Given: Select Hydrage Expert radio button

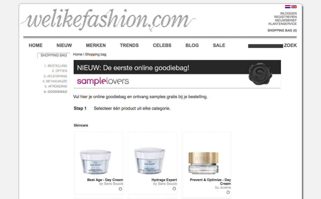Looking at the screenshot, I should coord(174,189).
